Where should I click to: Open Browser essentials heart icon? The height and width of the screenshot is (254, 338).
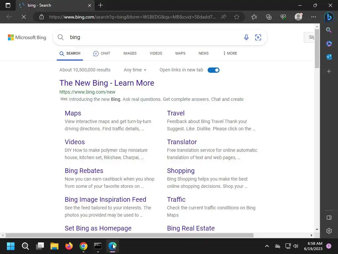(283, 17)
